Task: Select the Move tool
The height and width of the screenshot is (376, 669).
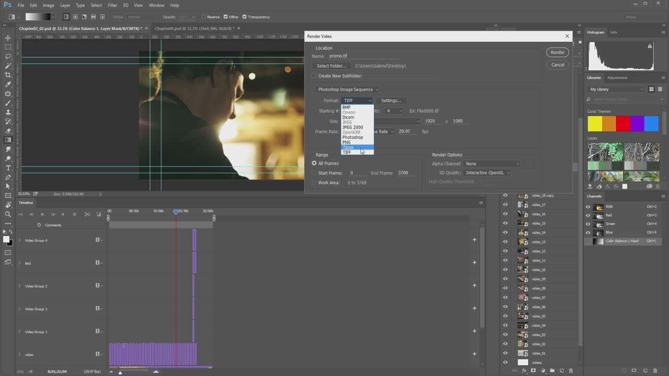Action: (8, 38)
